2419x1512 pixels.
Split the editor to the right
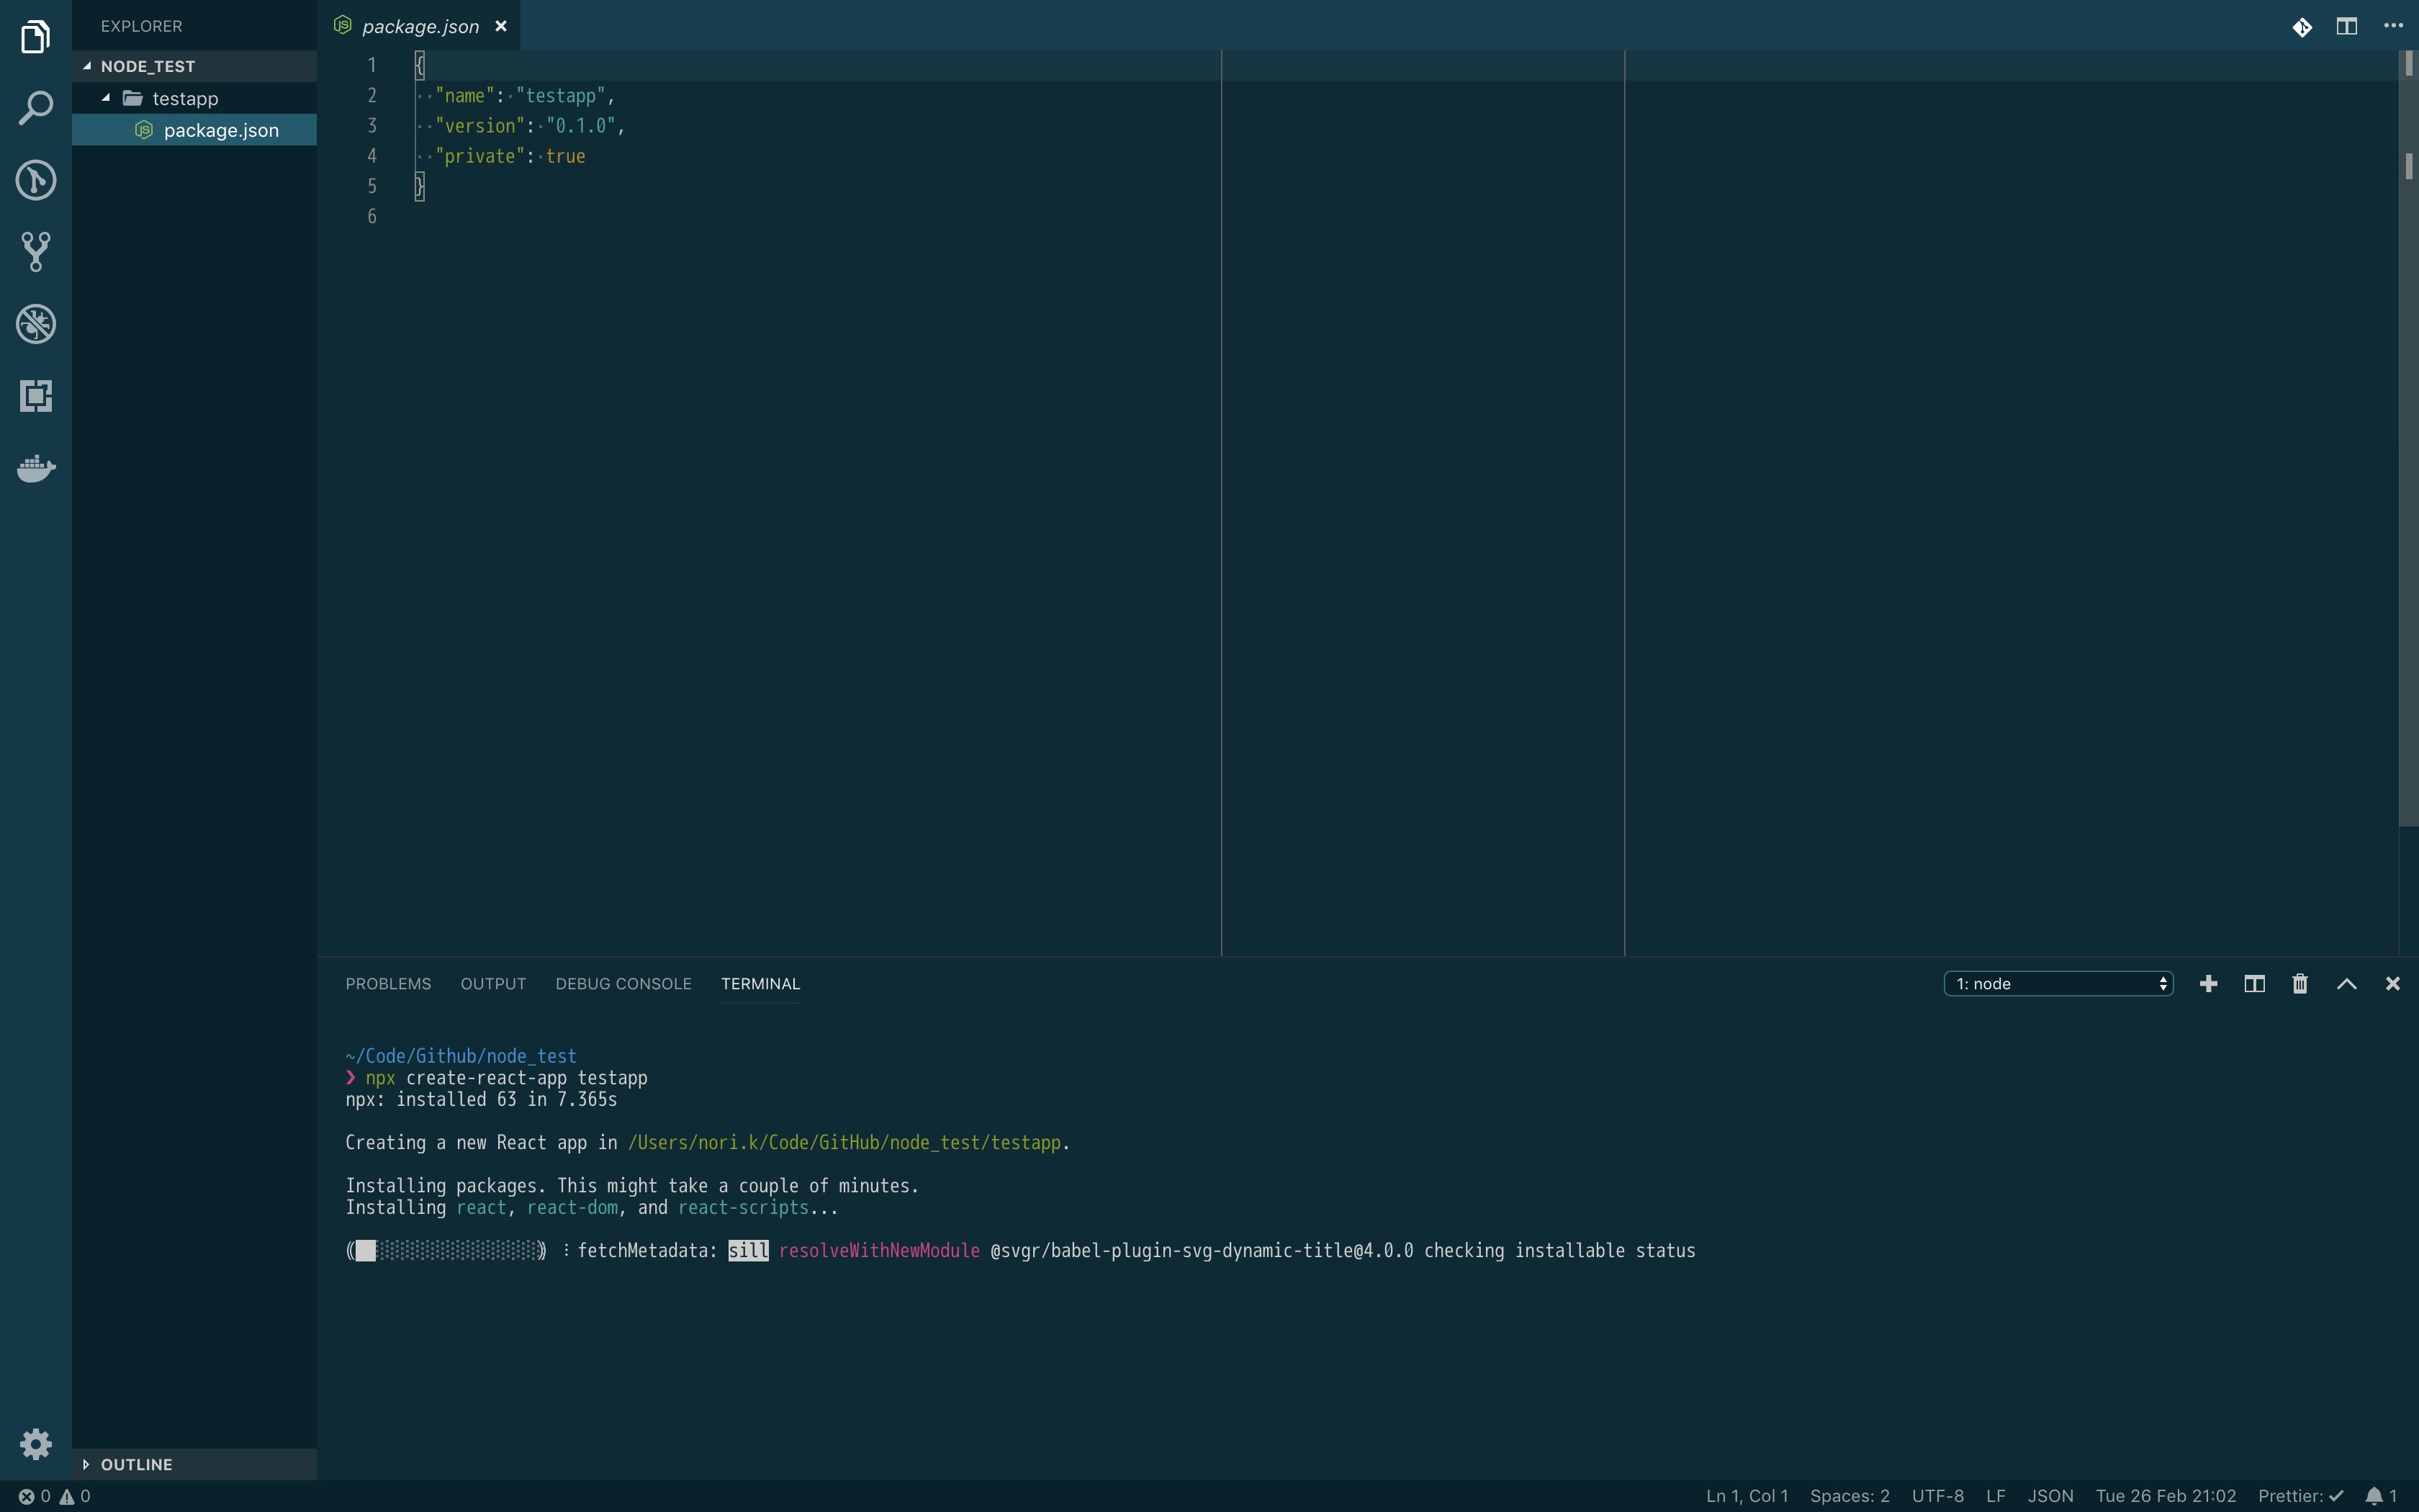pyautogui.click(x=2347, y=26)
